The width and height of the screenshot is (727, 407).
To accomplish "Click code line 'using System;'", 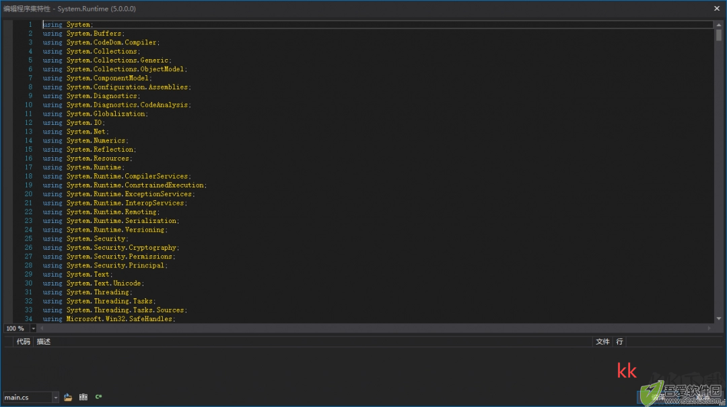I will tap(68, 24).
